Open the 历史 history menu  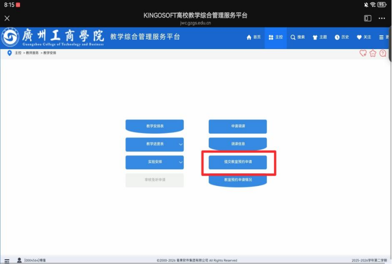(341, 37)
